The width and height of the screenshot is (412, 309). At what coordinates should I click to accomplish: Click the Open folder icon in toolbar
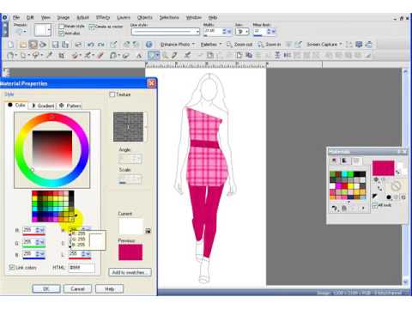23,45
